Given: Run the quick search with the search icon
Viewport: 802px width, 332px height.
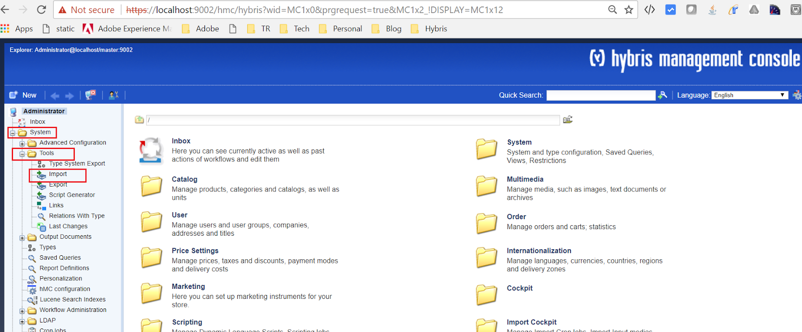Looking at the screenshot, I should [663, 95].
